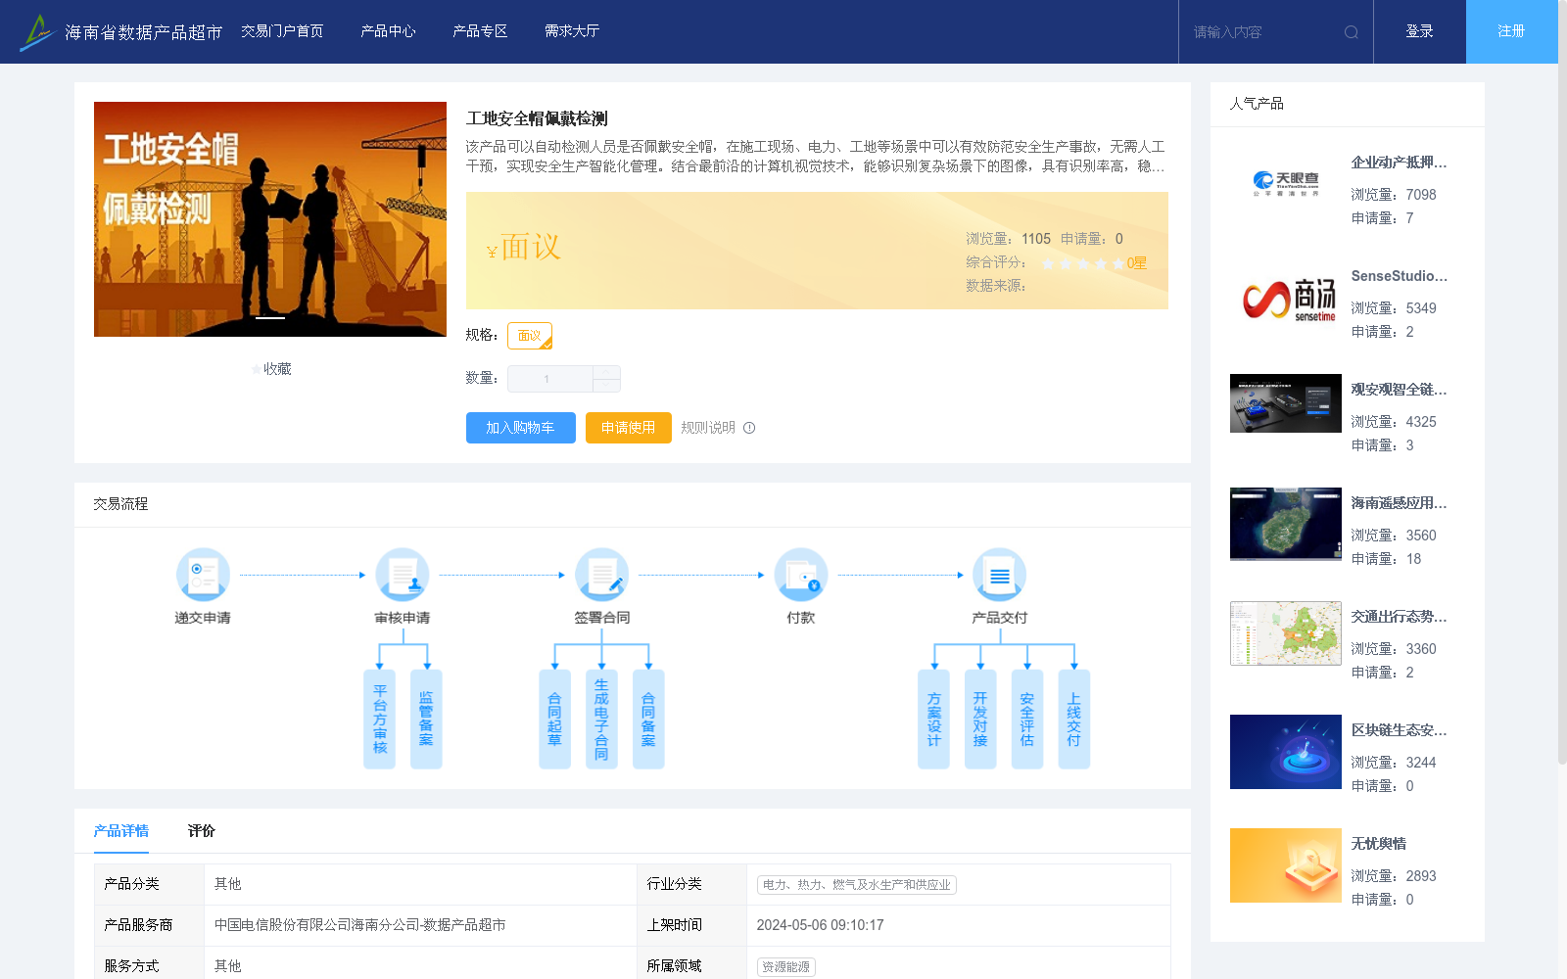Viewport: 1567px width, 979px height.
Task: Click the 工地安全帽佩戴检测 product image
Action: [270, 219]
